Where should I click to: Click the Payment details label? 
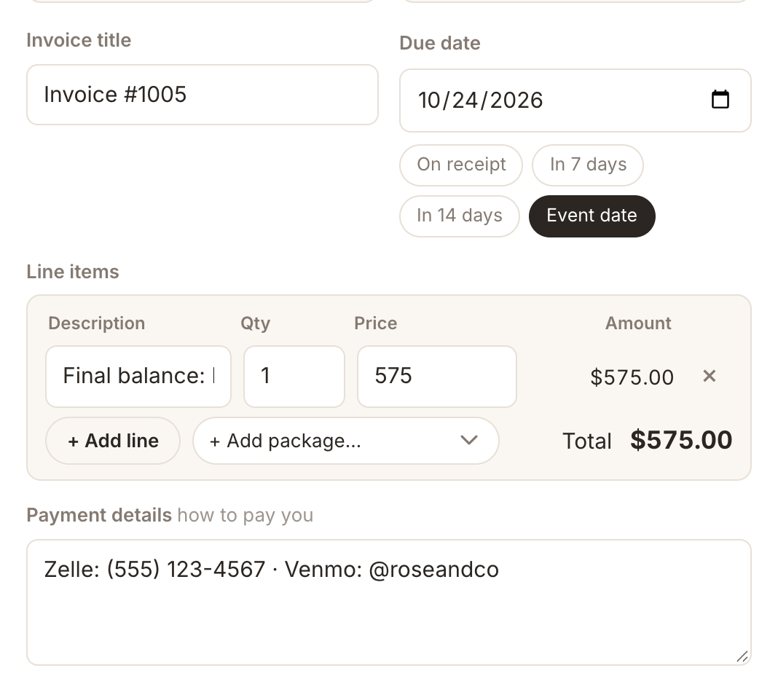click(x=99, y=515)
